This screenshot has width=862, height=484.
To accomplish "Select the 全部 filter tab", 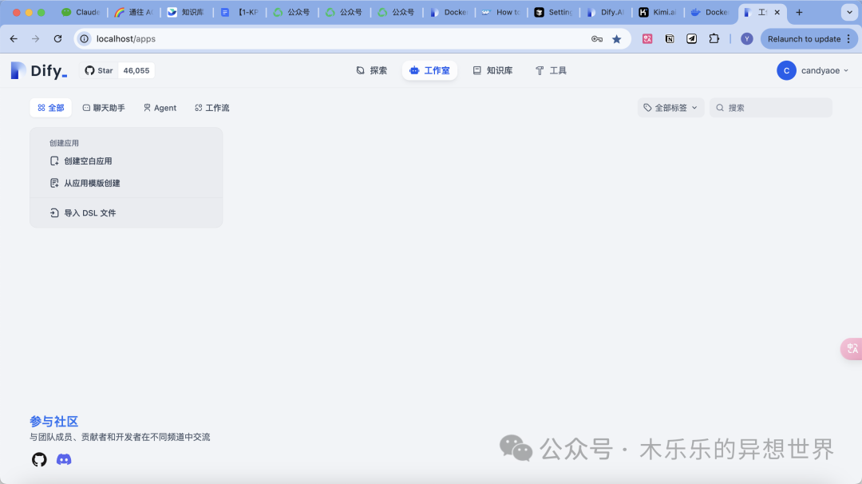I will [x=50, y=108].
